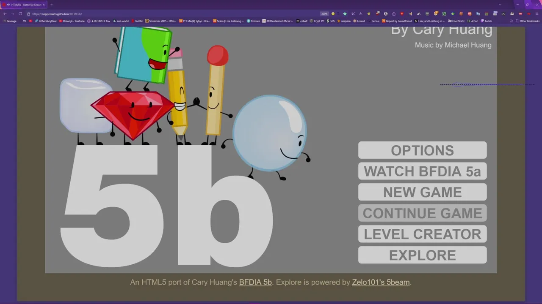Open the anti-world bookmark
Image resolution: width=542 pixels, height=304 pixels.
[x=121, y=21]
